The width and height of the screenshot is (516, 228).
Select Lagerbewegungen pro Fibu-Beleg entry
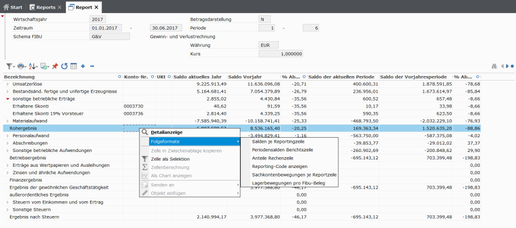[x=290, y=183]
